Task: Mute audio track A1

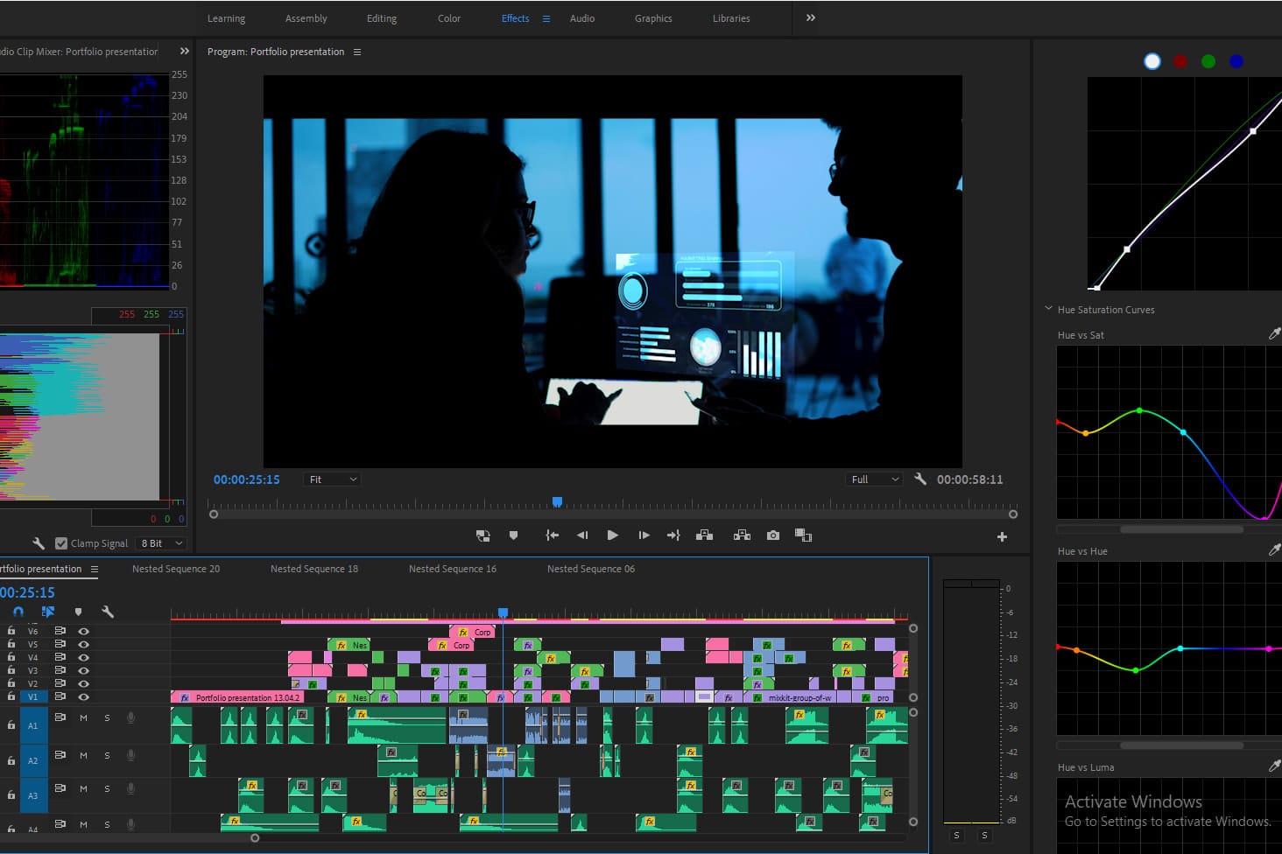Action: coord(84,718)
